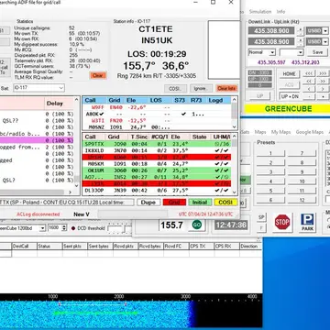Click the yellow GREENCUBE banner
Screen dimensions: 330x330
[x=287, y=109]
